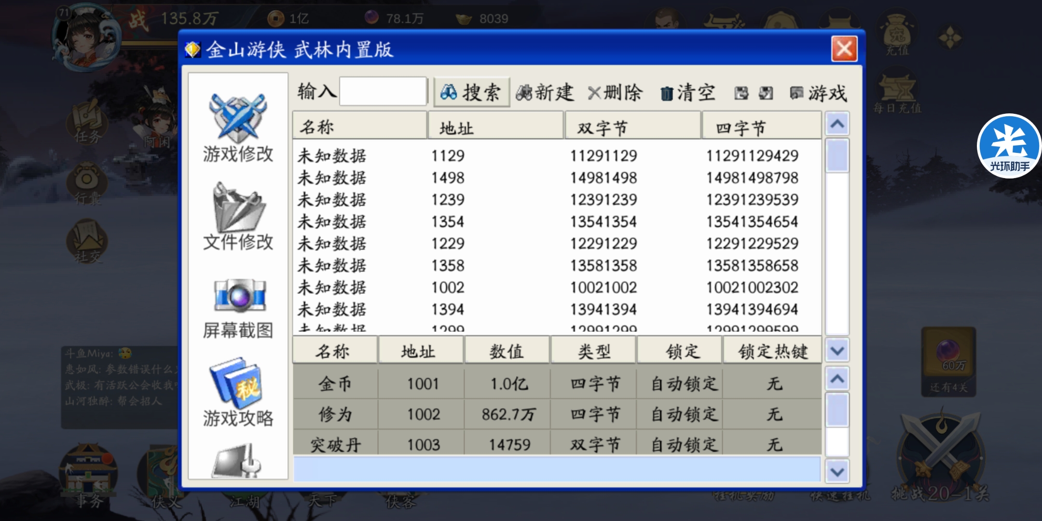
Task: Click the 搜索 search button
Action: pos(471,92)
